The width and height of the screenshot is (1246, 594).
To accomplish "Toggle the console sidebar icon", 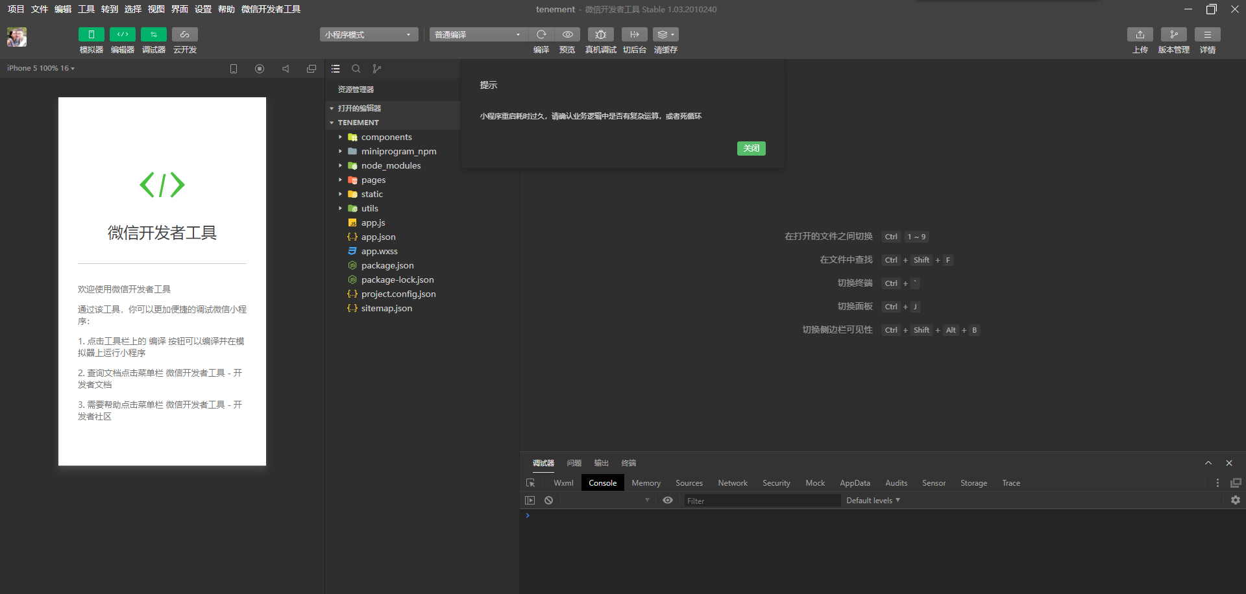I will click(x=530, y=501).
